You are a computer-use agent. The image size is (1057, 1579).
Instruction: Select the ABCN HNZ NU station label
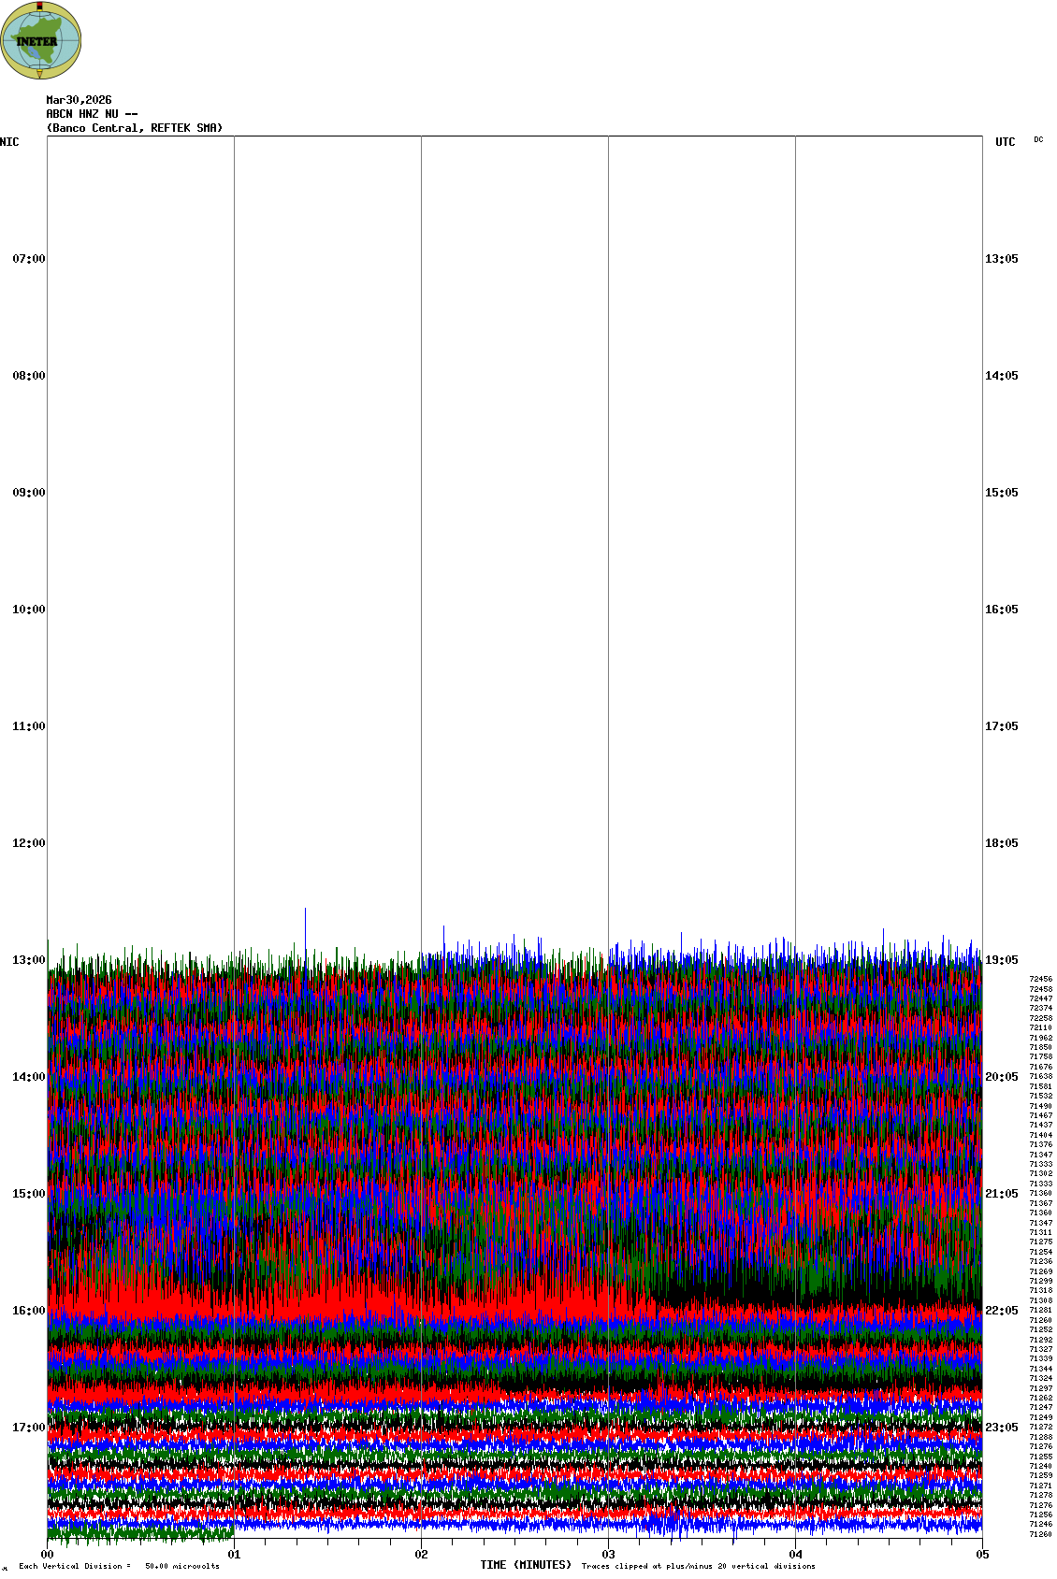[x=92, y=114]
